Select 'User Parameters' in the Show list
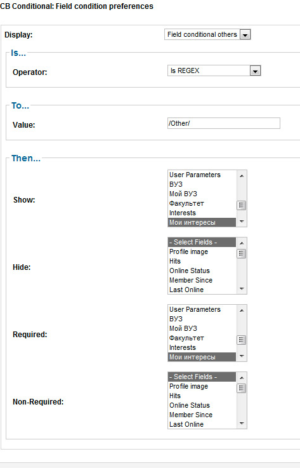 (x=202, y=175)
